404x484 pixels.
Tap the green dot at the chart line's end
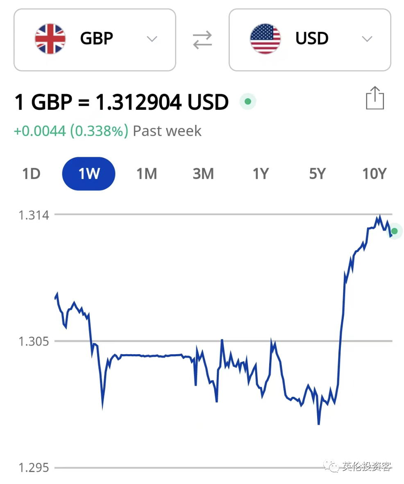395,231
